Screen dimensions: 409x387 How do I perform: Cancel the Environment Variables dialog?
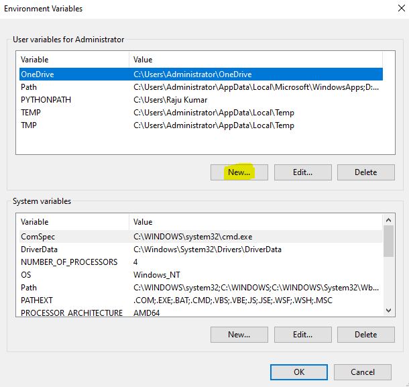click(x=363, y=372)
